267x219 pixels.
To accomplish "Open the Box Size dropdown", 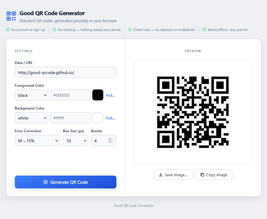I will (x=75, y=140).
